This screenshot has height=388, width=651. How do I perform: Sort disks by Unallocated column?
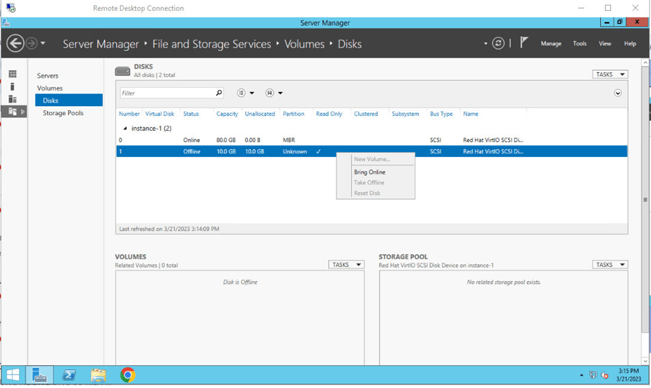pos(260,114)
